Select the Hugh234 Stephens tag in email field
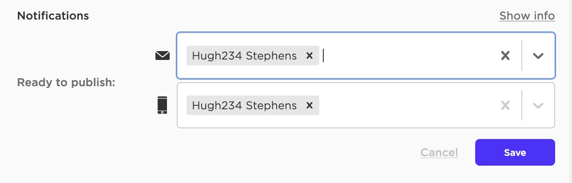The image size is (572, 183). click(x=244, y=56)
